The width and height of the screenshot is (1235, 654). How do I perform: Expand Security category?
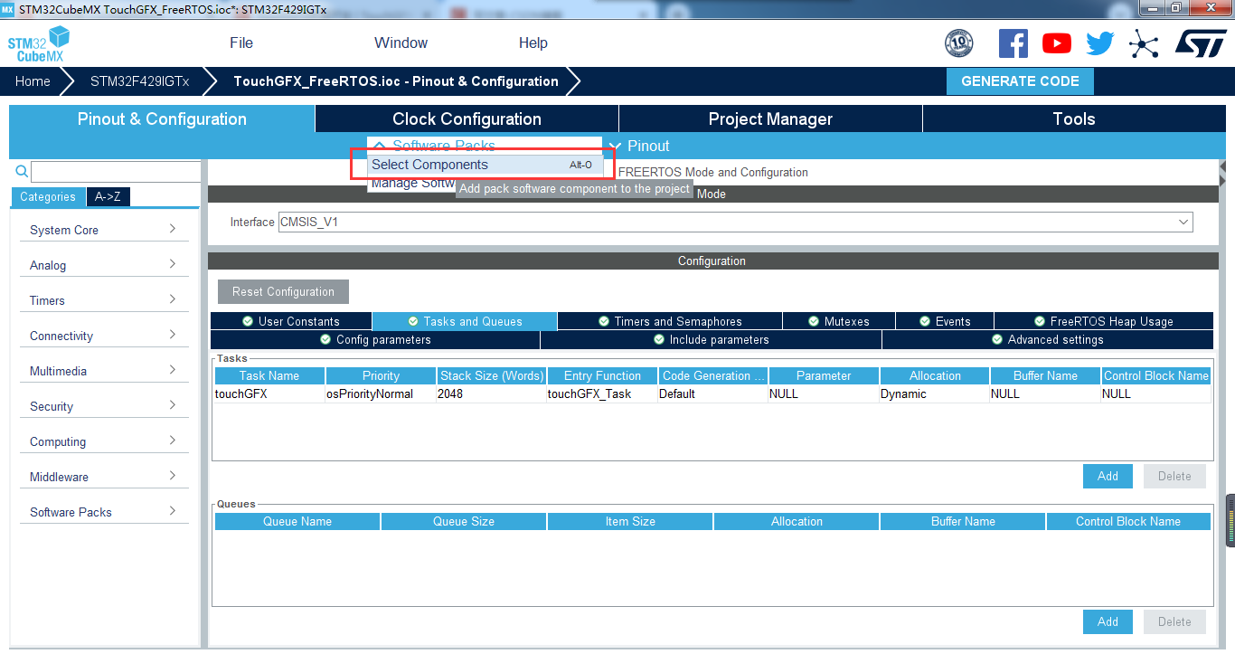[x=103, y=406]
